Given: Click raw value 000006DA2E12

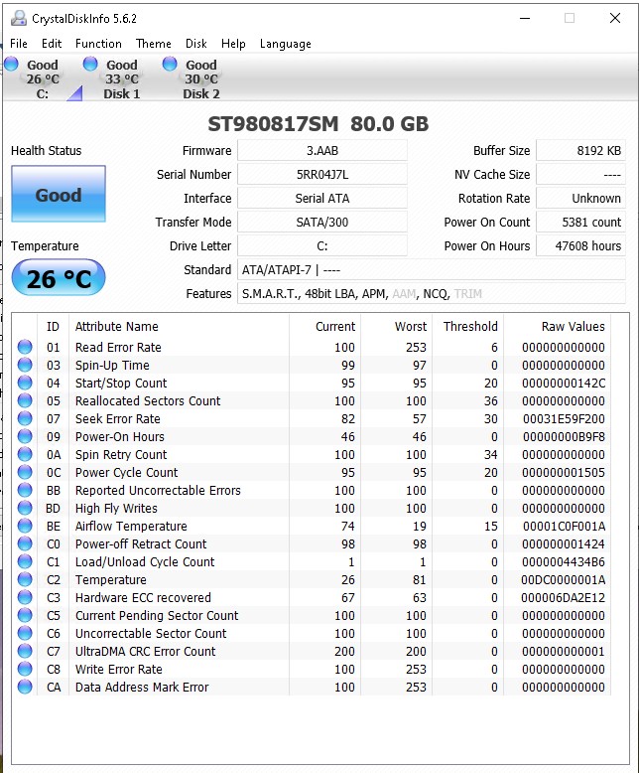Looking at the screenshot, I should 564,598.
